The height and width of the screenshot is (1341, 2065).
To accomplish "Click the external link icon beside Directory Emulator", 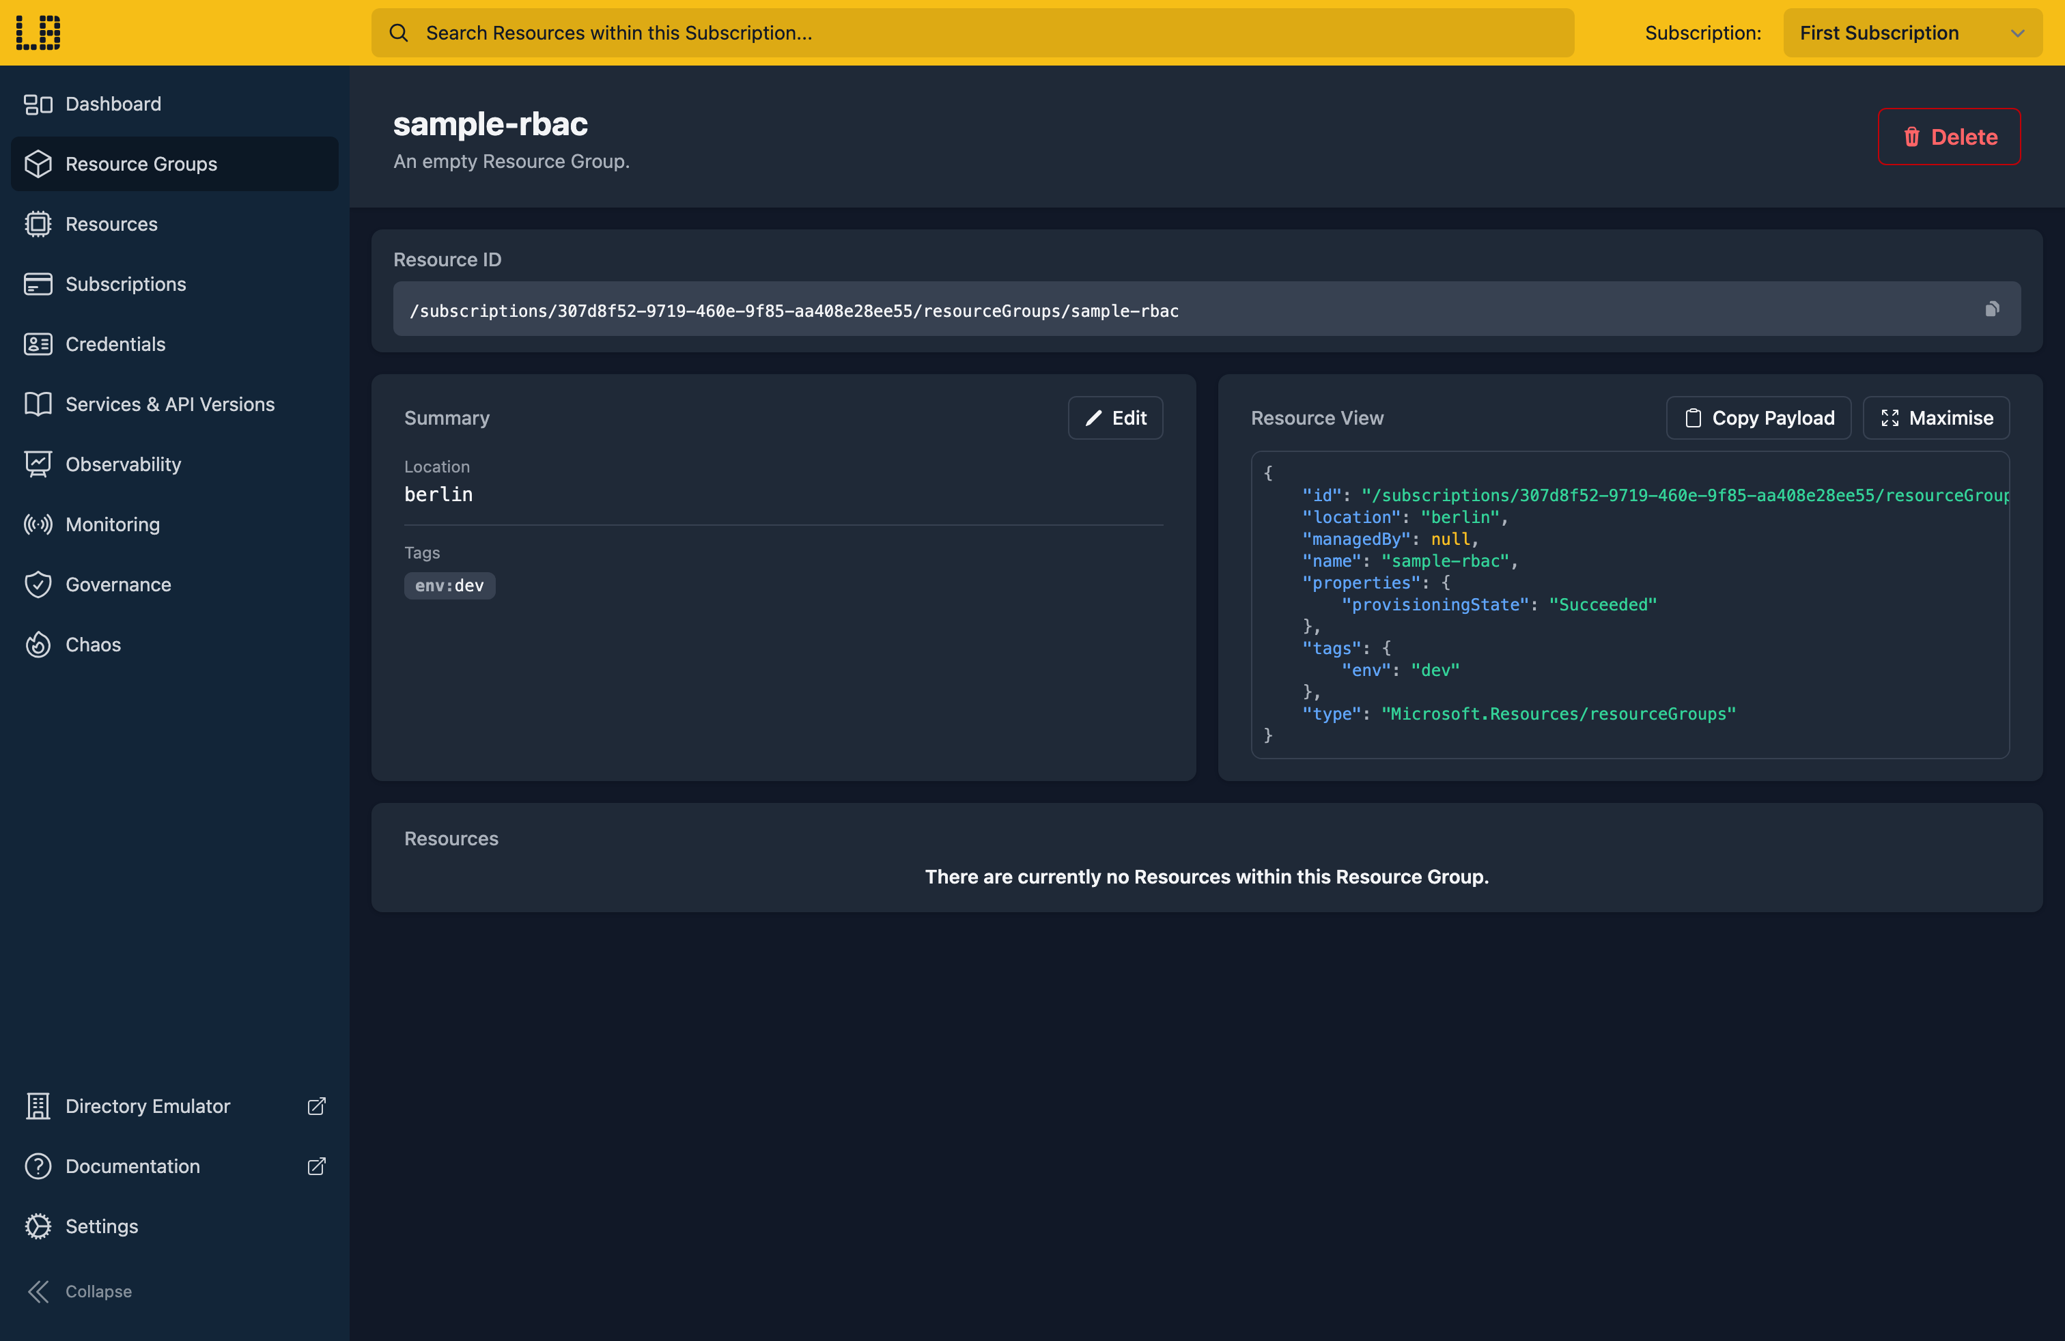I will point(317,1106).
